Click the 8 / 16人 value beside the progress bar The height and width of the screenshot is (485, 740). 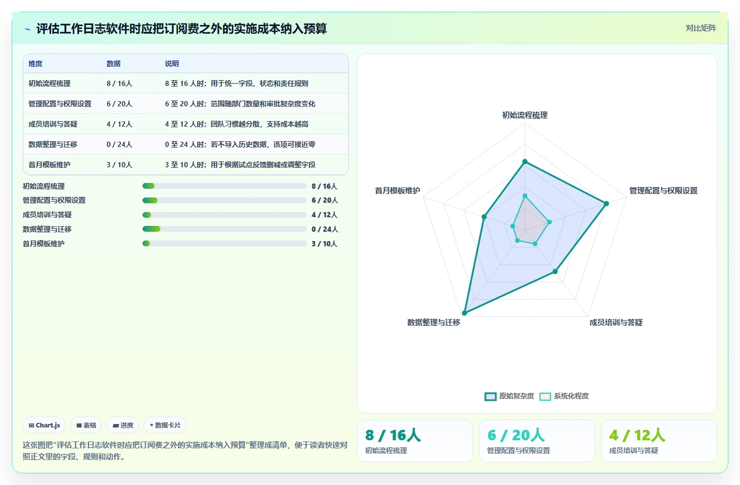[324, 186]
